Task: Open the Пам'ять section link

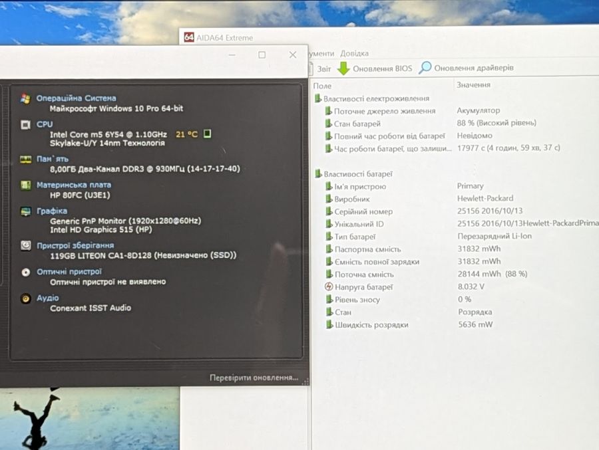Action: click(53, 159)
